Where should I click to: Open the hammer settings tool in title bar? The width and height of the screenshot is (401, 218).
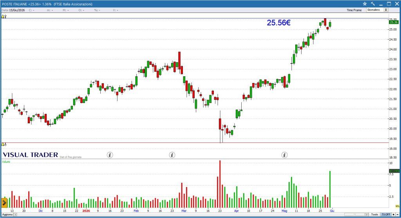pyautogui.click(x=373, y=4)
